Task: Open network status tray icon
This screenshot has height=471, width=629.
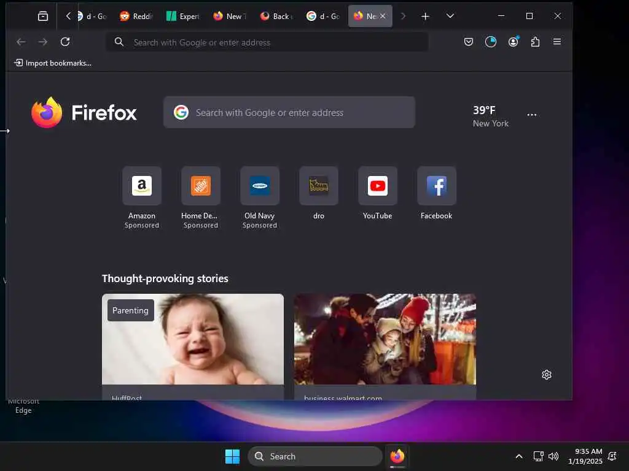Action: [538, 456]
